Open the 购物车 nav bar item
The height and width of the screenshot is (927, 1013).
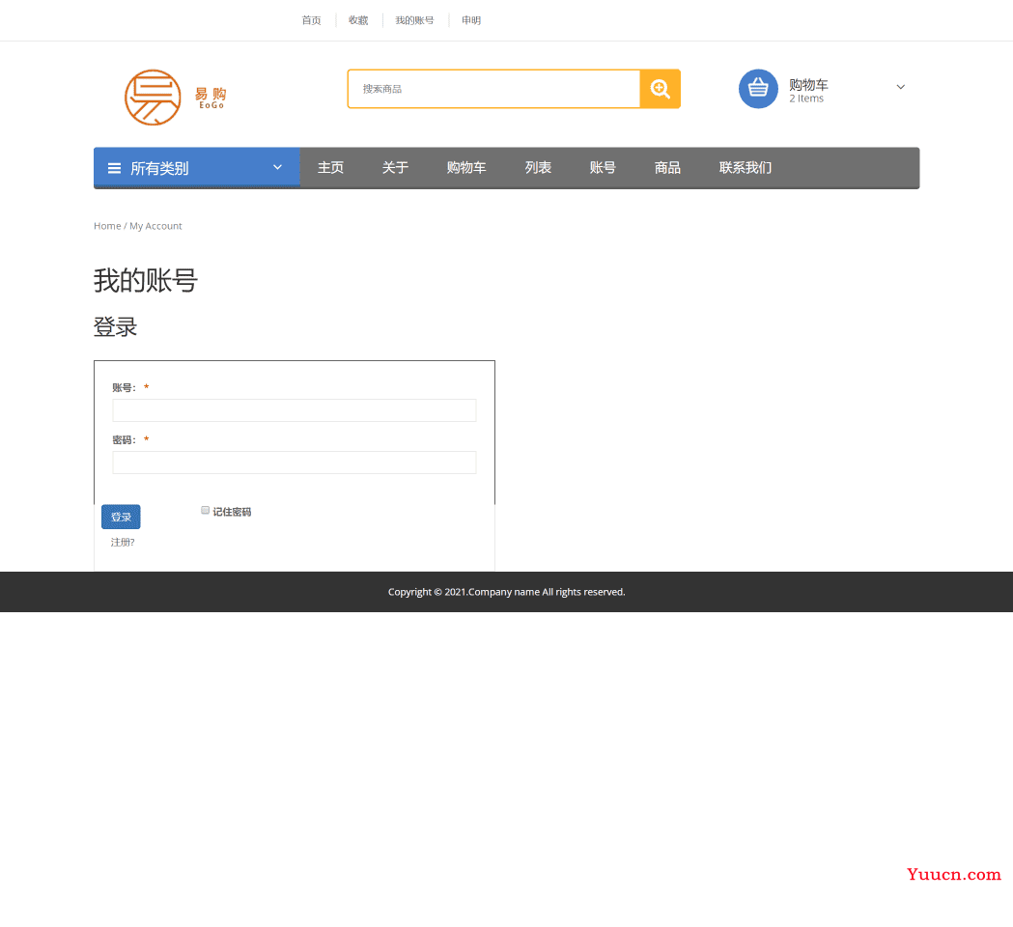(466, 168)
